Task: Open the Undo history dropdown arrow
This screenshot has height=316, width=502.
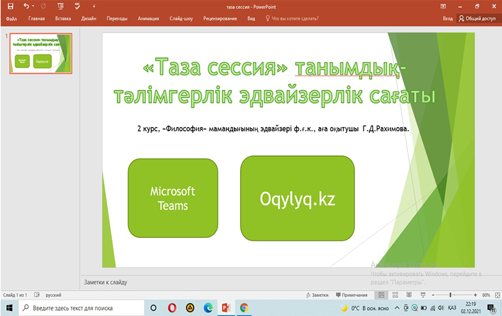Action: click(33, 6)
